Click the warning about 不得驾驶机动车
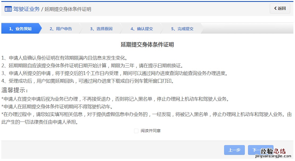The height and width of the screenshot is (161, 295). tap(57, 107)
